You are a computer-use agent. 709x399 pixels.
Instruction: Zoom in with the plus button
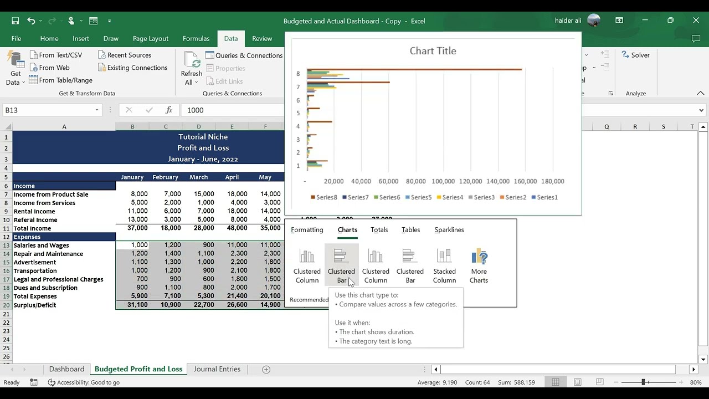coord(681,382)
